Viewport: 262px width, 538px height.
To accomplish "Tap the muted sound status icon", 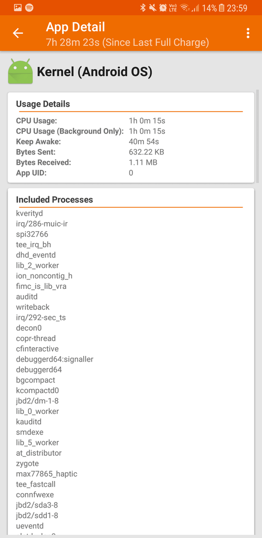I will point(153,7).
